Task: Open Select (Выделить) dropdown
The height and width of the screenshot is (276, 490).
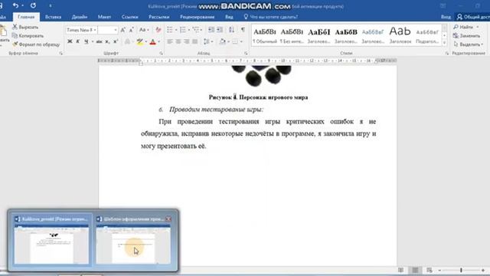Action: click(468, 44)
